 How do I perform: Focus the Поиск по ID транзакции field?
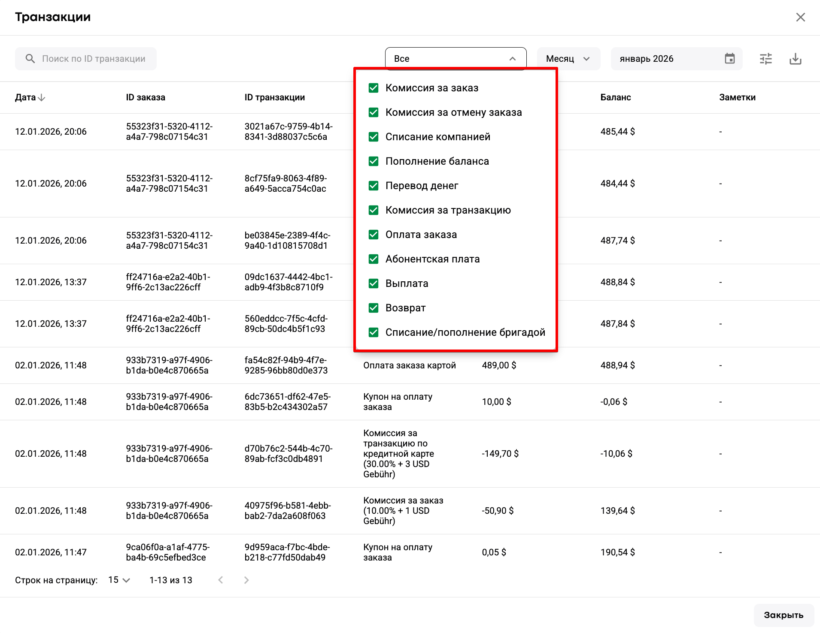86,59
